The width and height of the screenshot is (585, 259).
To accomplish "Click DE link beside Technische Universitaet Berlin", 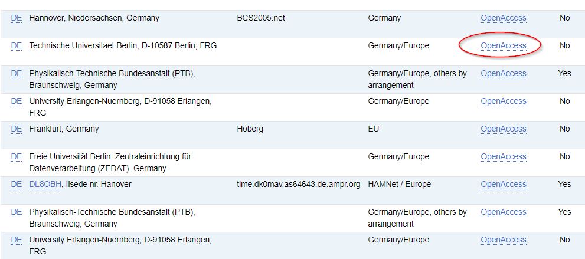I will [17, 45].
